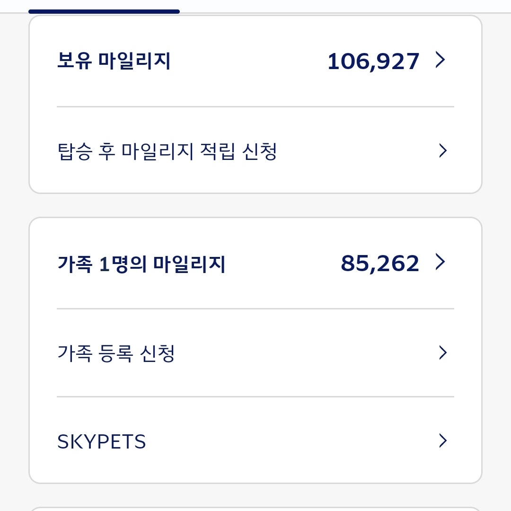Click the chevron next to 85,262
The width and height of the screenshot is (511, 511).
(441, 262)
